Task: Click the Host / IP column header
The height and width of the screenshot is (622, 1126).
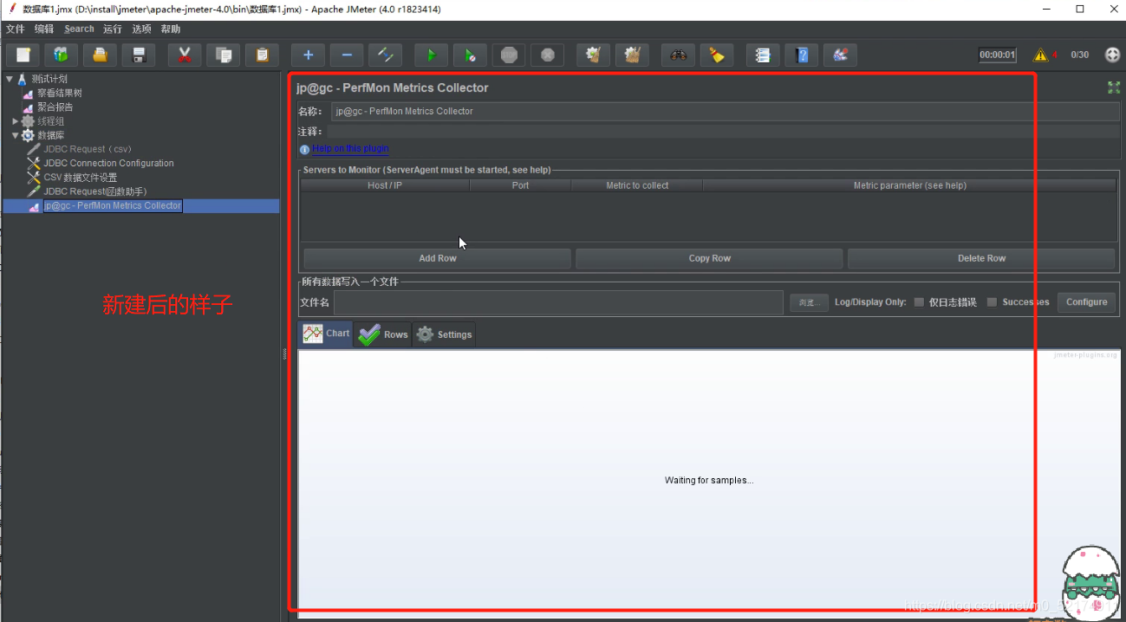Action: 385,185
